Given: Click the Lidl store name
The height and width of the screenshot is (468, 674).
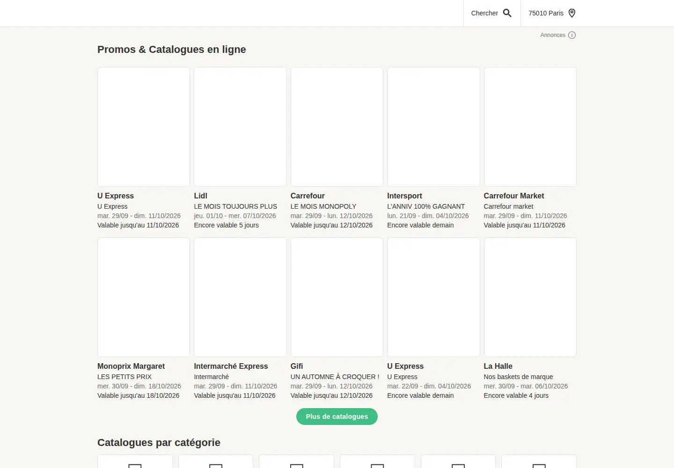Looking at the screenshot, I should [x=200, y=196].
